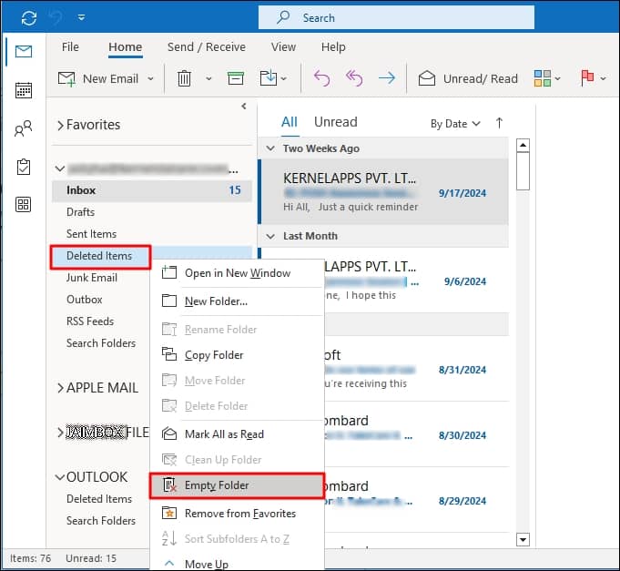Click the Items: 76 status text
This screenshot has width=620, height=571.
[30, 558]
